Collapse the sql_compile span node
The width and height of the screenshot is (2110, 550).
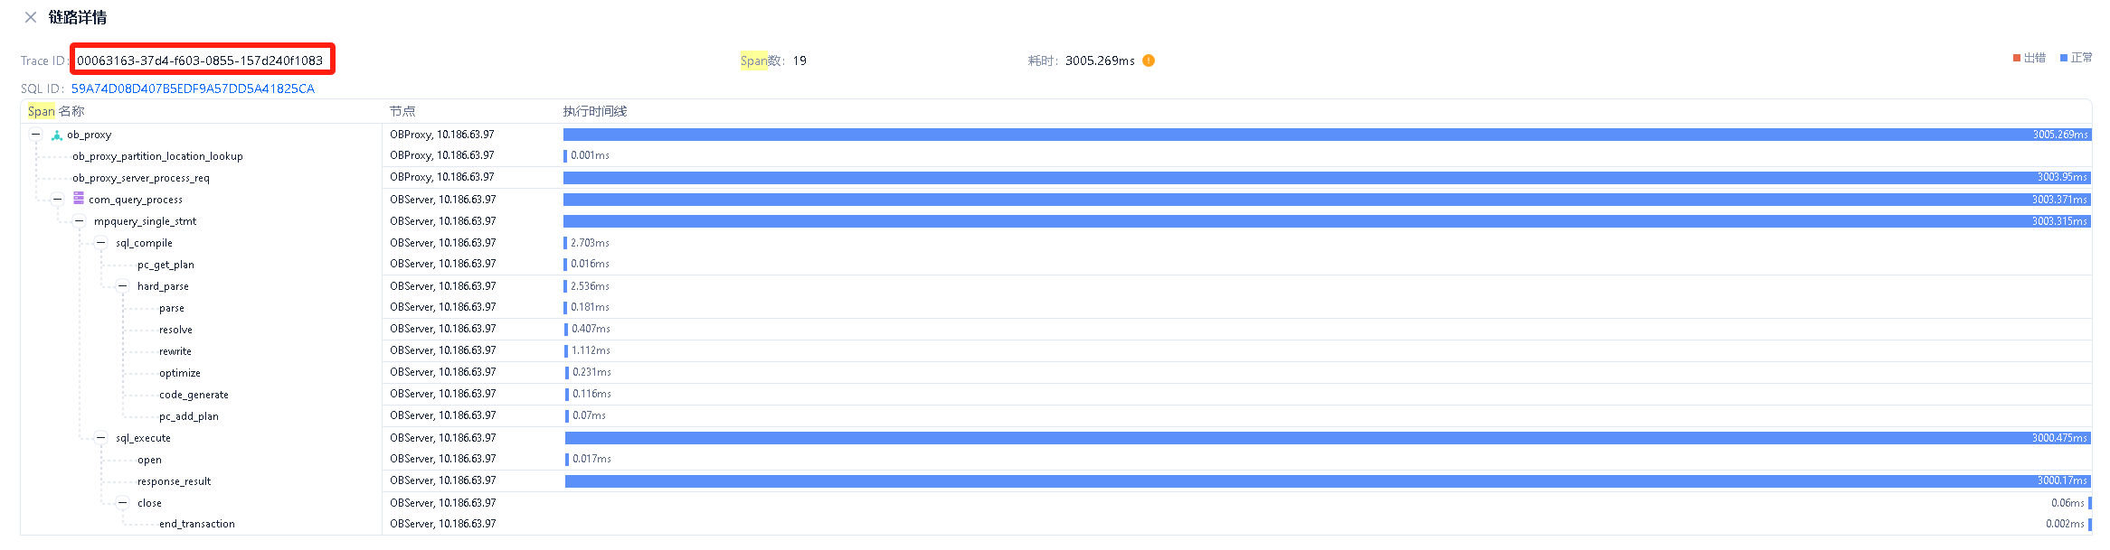click(101, 243)
